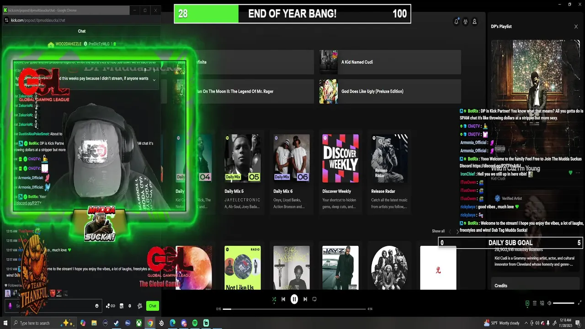
Task: Open the Discover Weekly playlist card
Action: coord(340,172)
